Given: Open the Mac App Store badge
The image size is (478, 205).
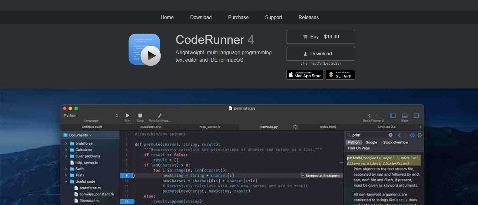Looking at the screenshot, I should (305, 75).
